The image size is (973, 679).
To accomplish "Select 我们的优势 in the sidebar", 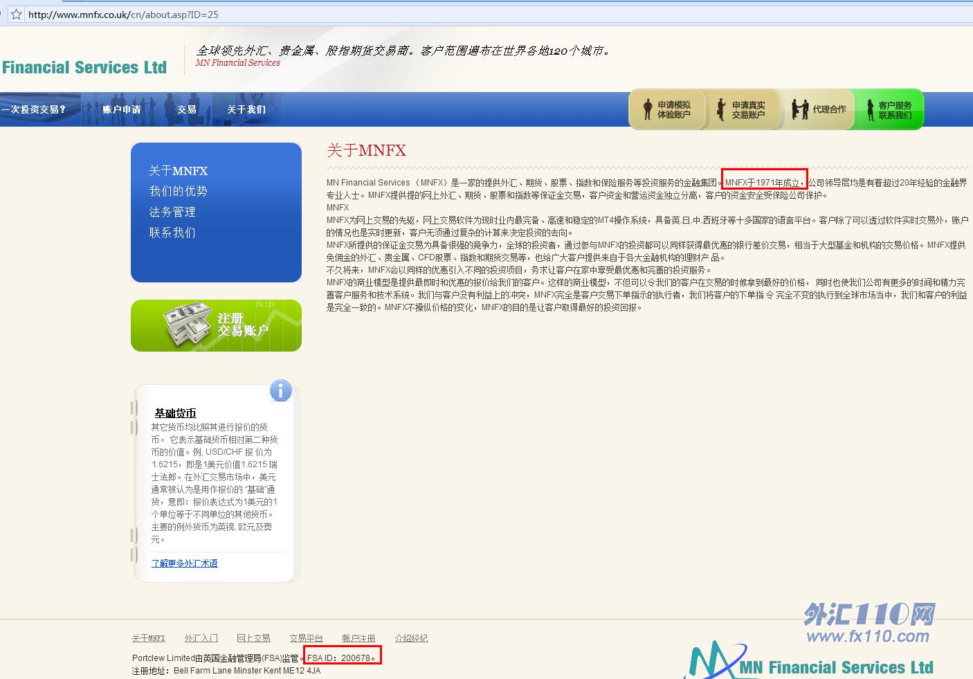I will (x=179, y=191).
